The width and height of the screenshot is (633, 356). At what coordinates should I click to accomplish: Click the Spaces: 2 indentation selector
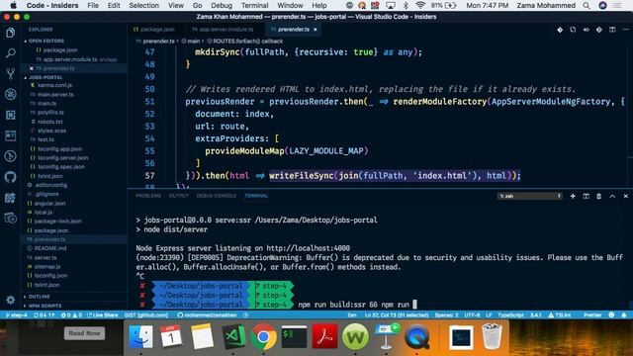(446, 314)
